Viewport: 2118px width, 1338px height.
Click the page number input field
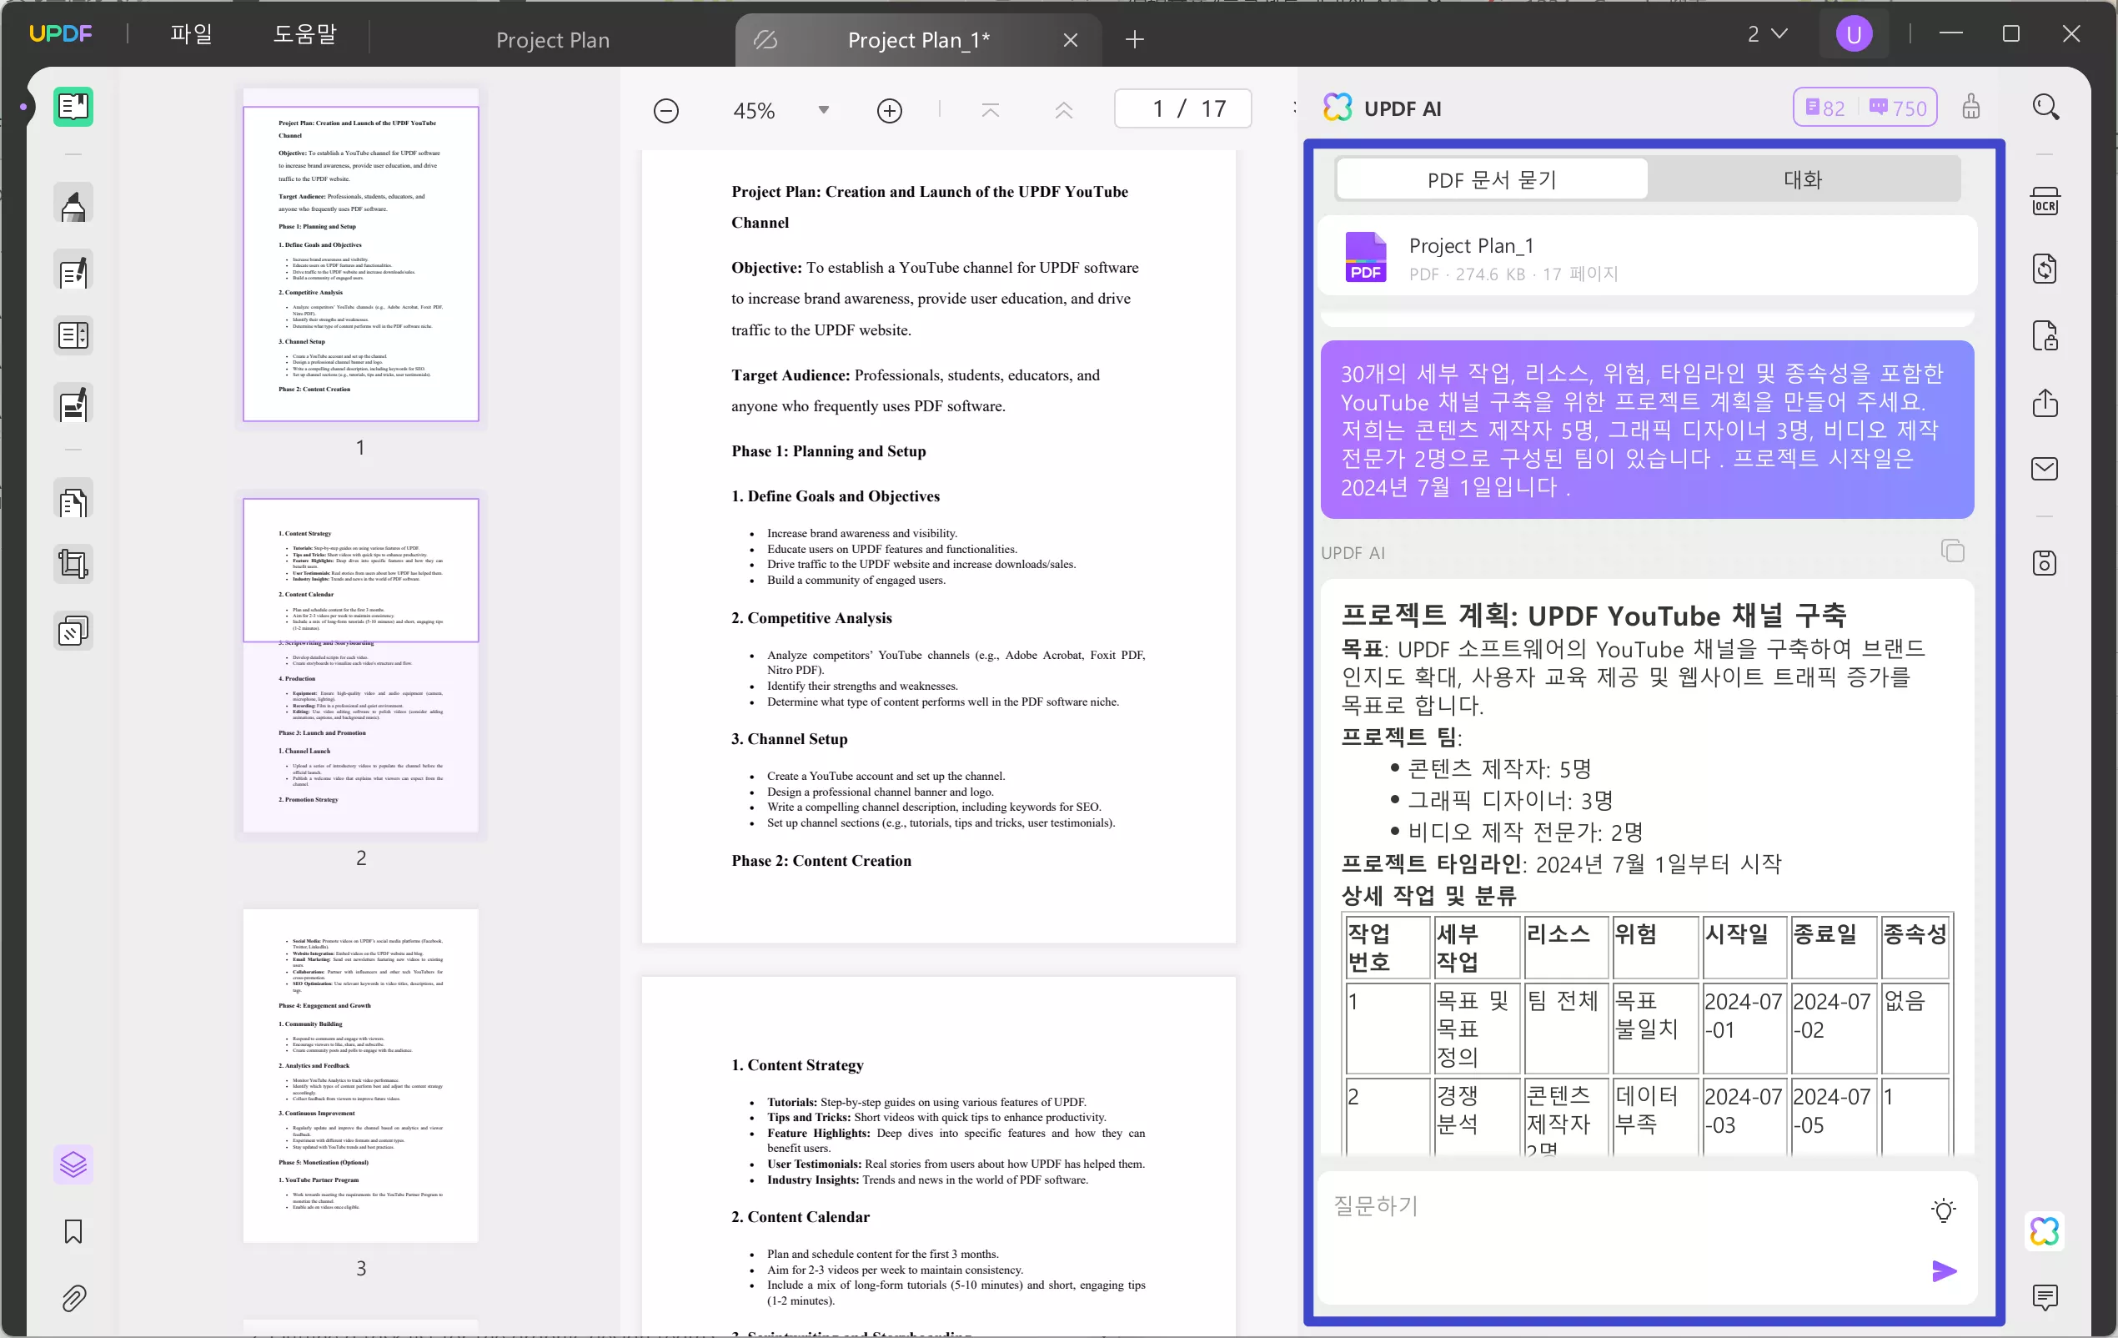[x=1182, y=109]
